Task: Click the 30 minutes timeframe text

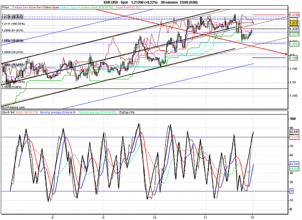Action: pos(169,2)
